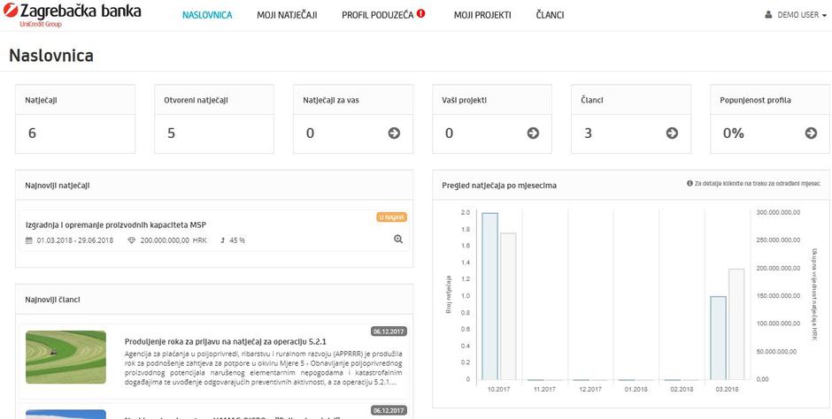Click arrow icon in Vaši projekti card

[x=533, y=133]
